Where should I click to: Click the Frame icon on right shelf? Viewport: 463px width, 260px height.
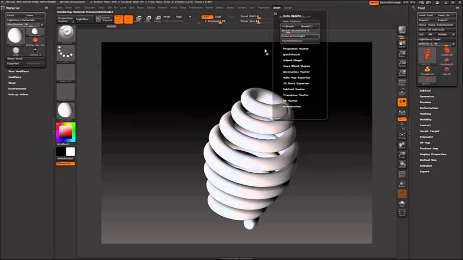click(x=402, y=136)
